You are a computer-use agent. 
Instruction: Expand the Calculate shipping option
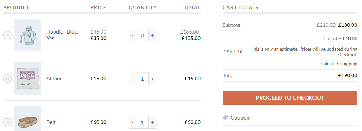[339, 64]
